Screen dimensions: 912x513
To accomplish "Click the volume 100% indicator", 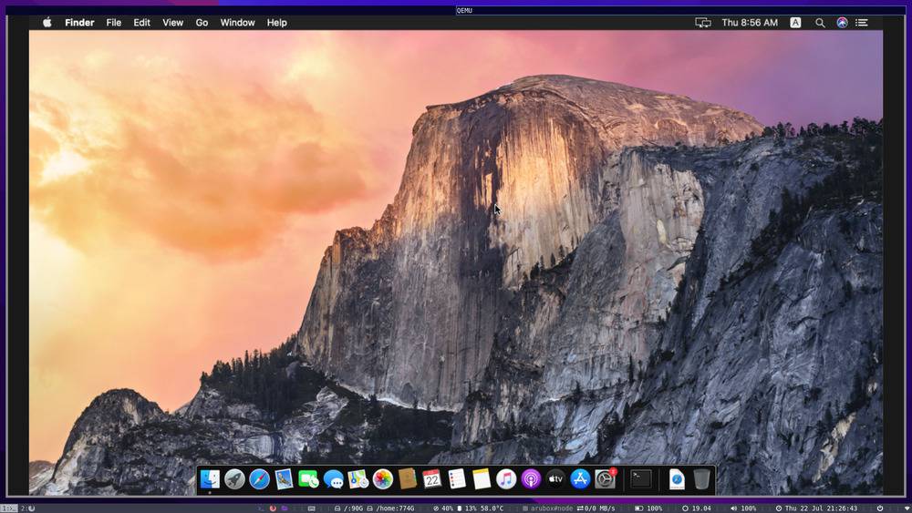I will click(x=743, y=508).
